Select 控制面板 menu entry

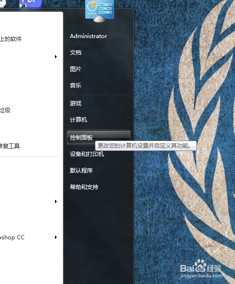tap(99, 137)
